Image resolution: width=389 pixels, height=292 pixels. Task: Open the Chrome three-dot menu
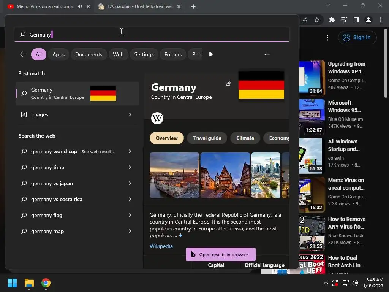381,20
